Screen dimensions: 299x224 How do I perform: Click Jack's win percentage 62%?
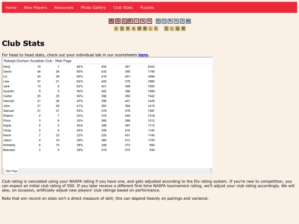[x=80, y=86]
